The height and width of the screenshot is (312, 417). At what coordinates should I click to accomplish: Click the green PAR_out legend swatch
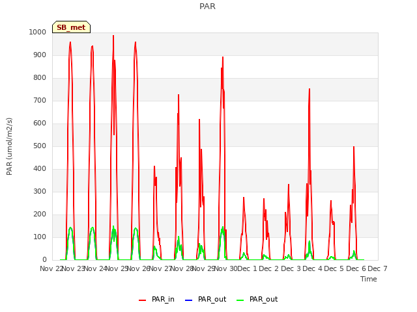click(240, 300)
